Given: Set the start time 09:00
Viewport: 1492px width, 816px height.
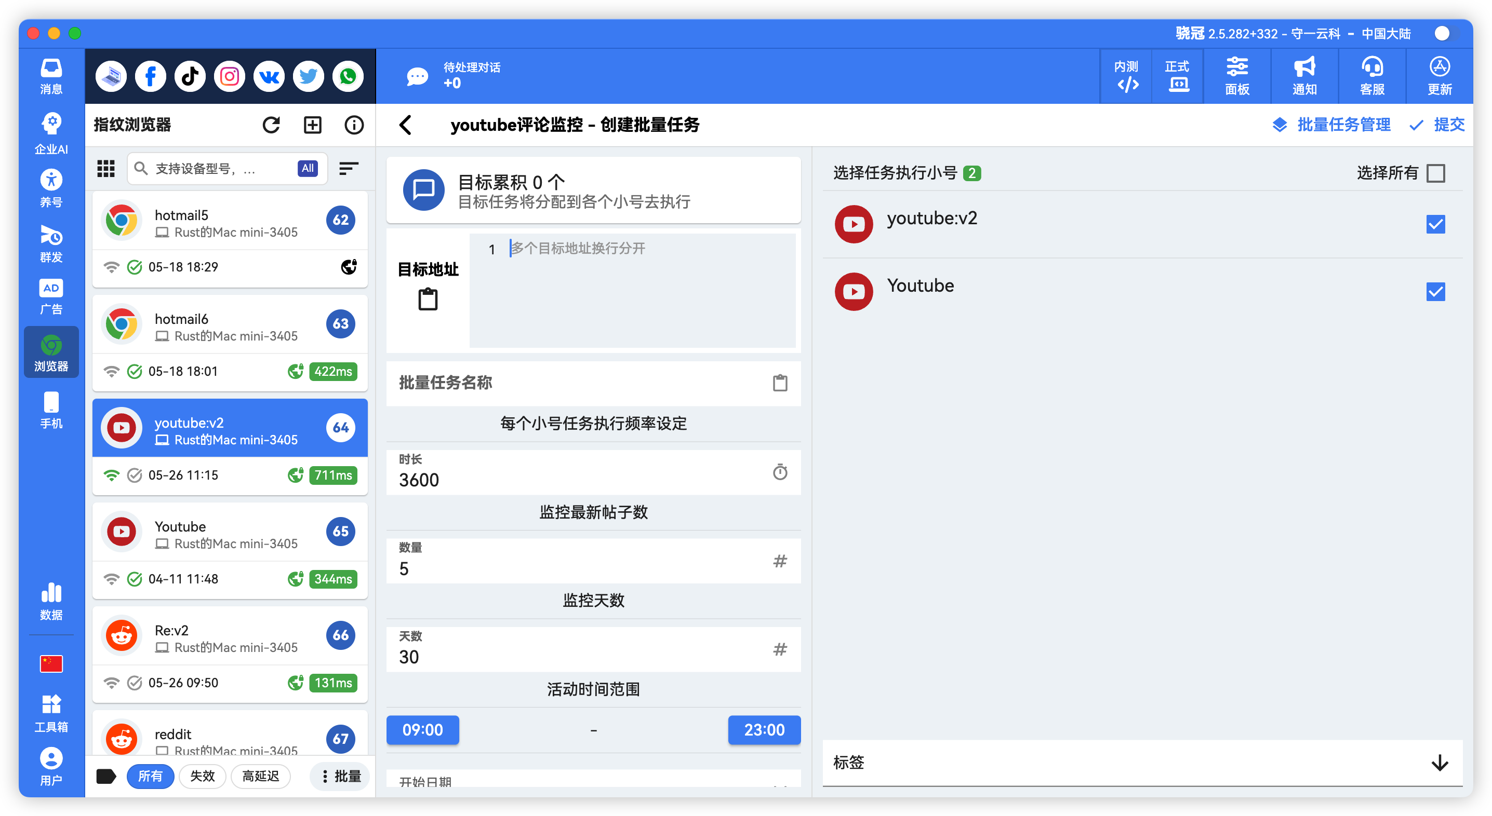Looking at the screenshot, I should click(422, 730).
